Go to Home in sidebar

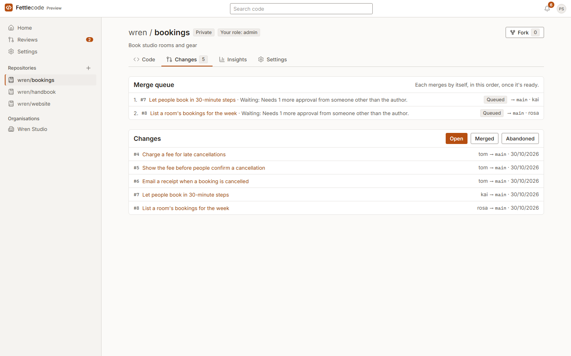point(51,28)
